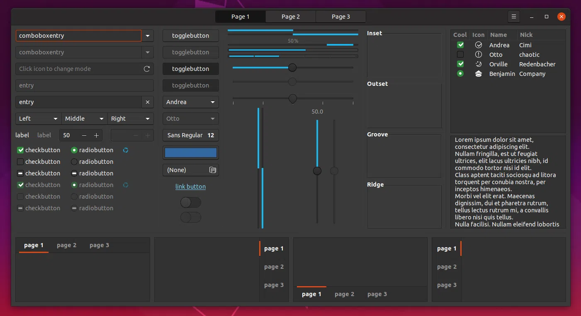Open the hamburger menu in header bar
Screen dimensions: 581x316
514,17
